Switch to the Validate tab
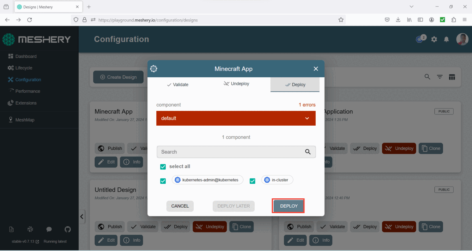 178,85
